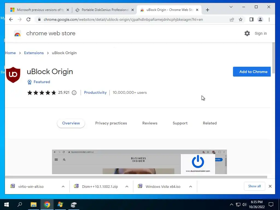View site information via the padlock icon
Viewport: 280px width, 210px height.
[x=39, y=19]
